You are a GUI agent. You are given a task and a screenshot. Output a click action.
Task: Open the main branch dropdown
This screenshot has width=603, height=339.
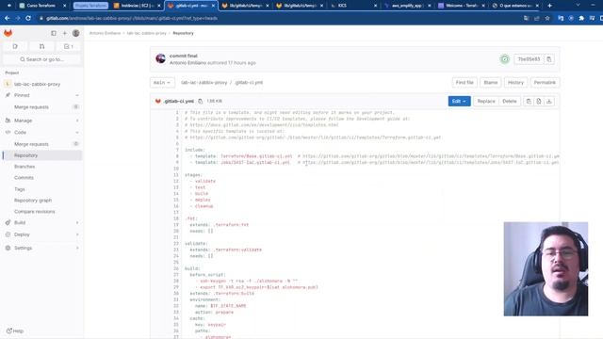(162, 83)
